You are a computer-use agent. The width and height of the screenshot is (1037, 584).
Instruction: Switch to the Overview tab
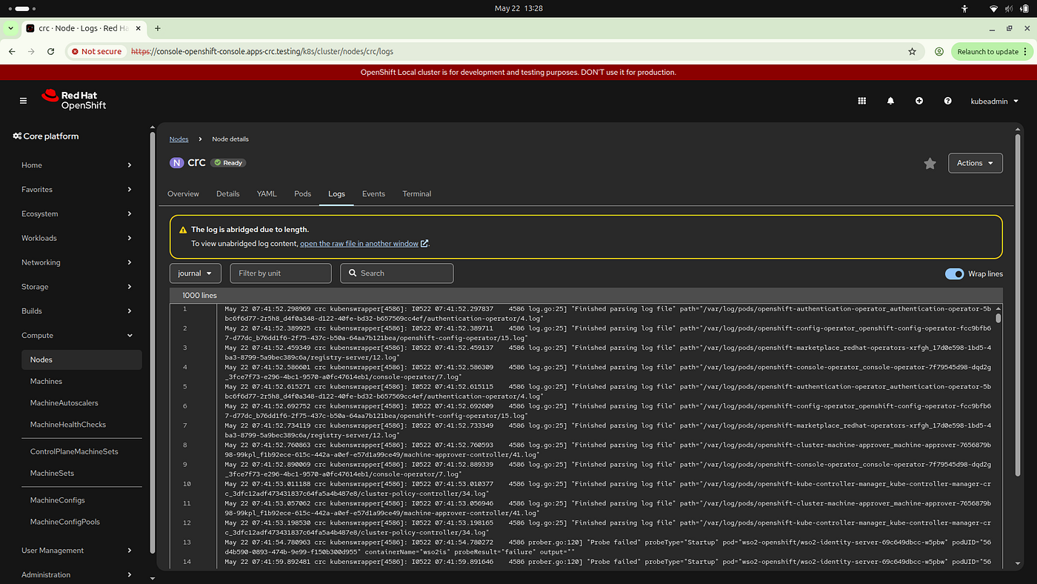coord(183,194)
